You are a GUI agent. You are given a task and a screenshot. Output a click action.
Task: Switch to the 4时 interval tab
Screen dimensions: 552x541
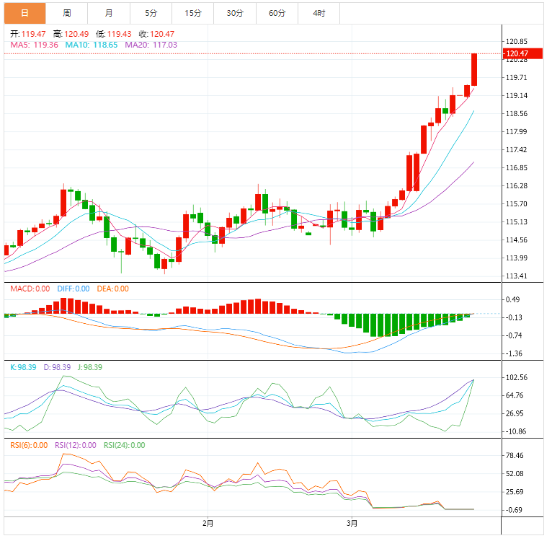click(x=319, y=13)
